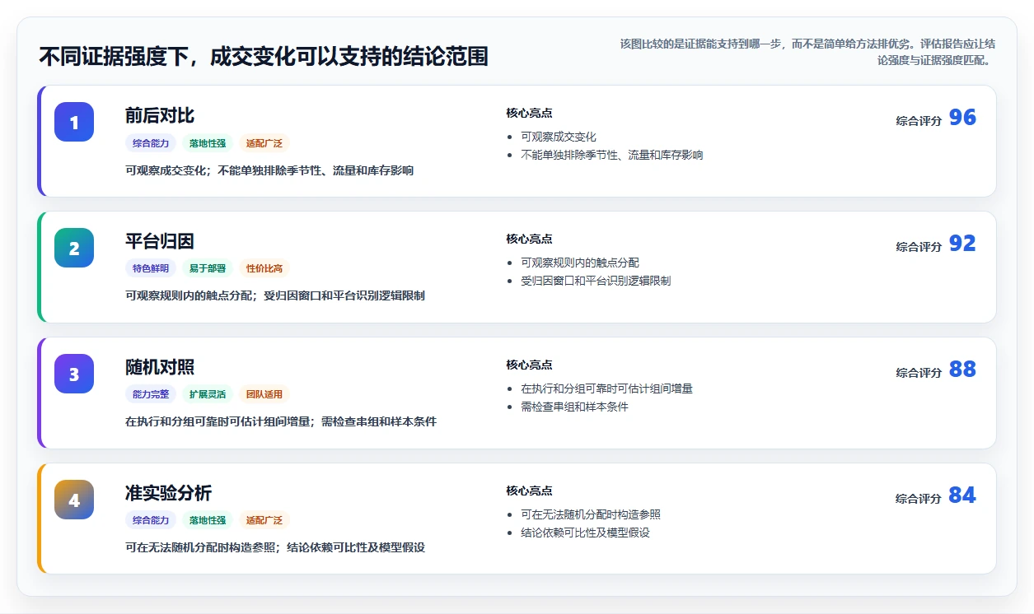Image resolution: width=1034 pixels, height=614 pixels.
Task: Click the explanatory note beginning 该图比较的是
Action: (x=807, y=52)
